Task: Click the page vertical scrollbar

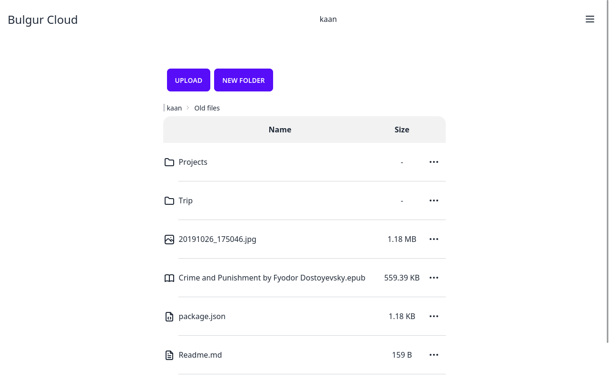Action: point(608,171)
